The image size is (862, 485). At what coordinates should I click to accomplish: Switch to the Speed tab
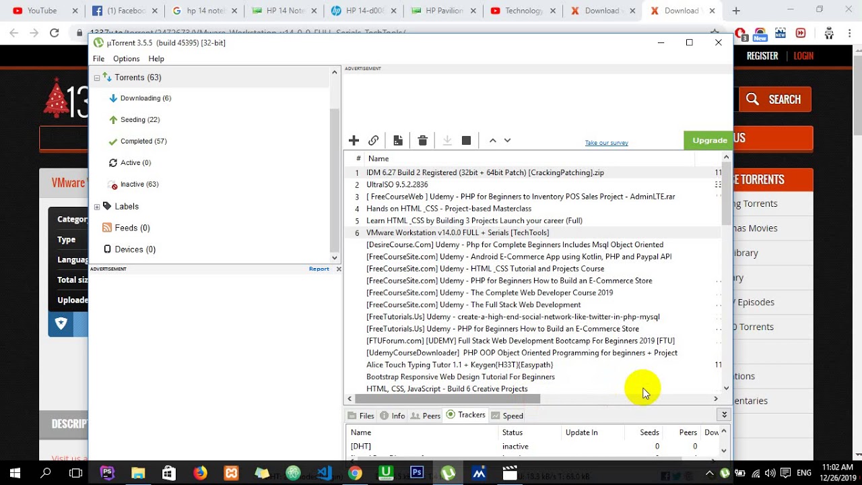pos(507,416)
